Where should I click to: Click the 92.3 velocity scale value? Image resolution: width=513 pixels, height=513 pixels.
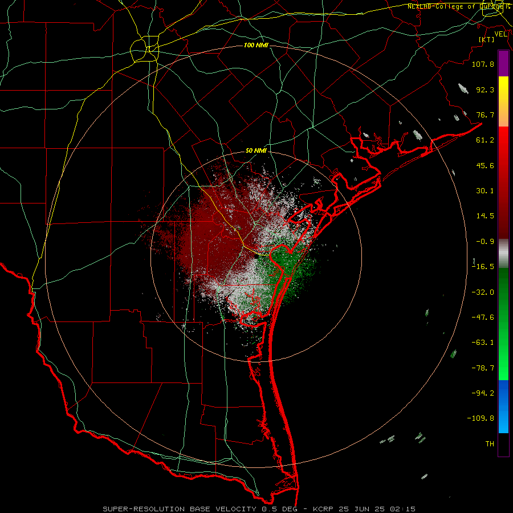point(485,89)
